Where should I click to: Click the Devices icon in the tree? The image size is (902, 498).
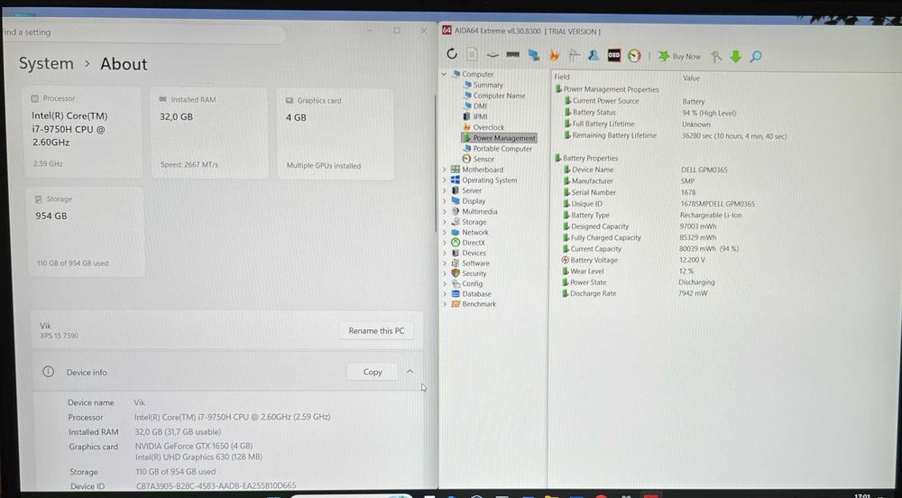coord(456,253)
